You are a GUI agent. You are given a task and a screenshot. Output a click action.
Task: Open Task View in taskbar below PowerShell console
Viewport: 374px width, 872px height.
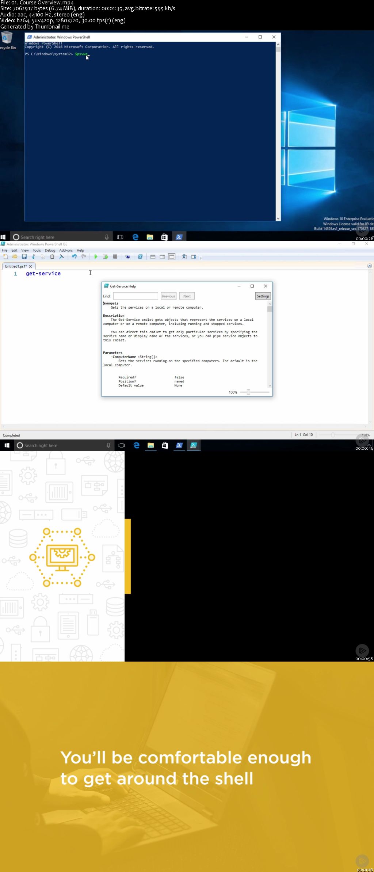(120, 237)
